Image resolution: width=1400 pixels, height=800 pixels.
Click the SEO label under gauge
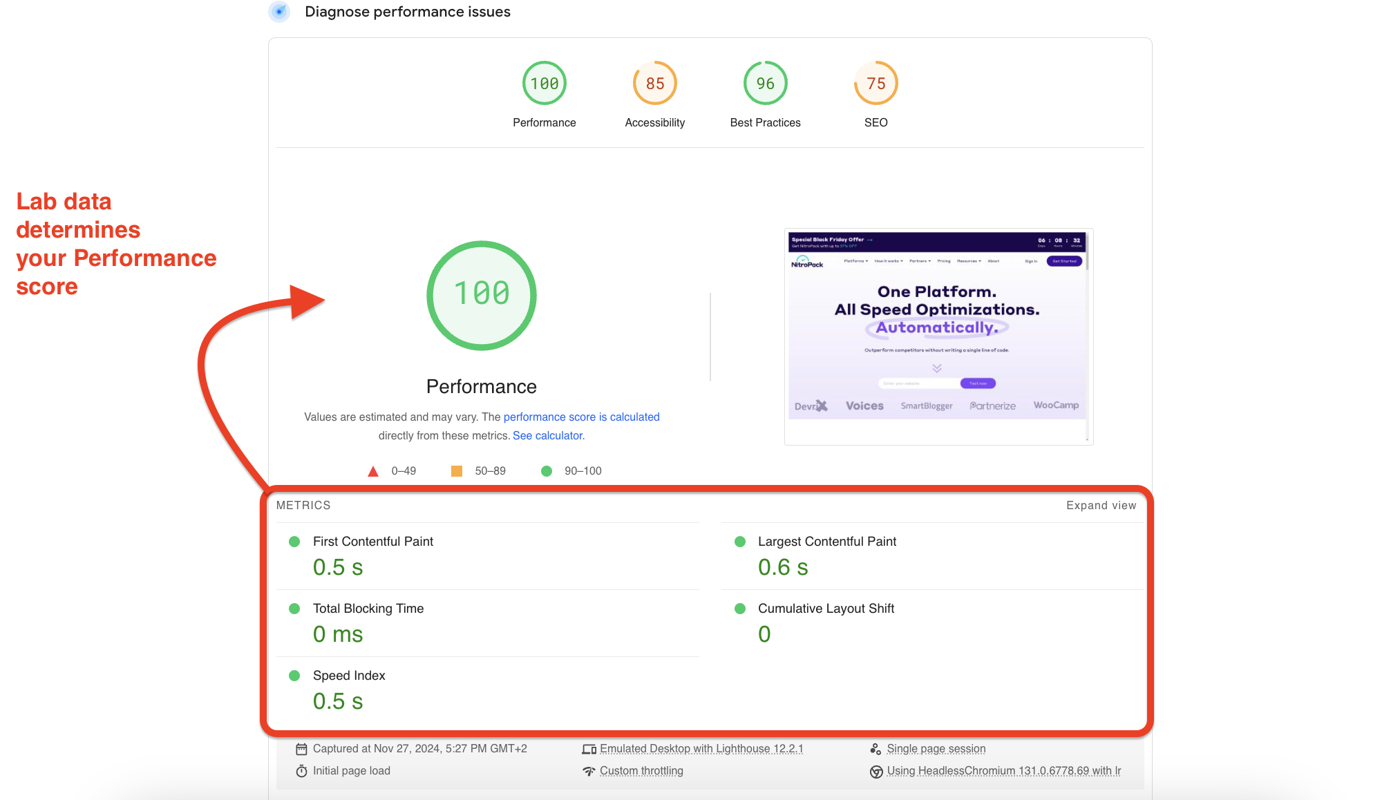tap(876, 123)
